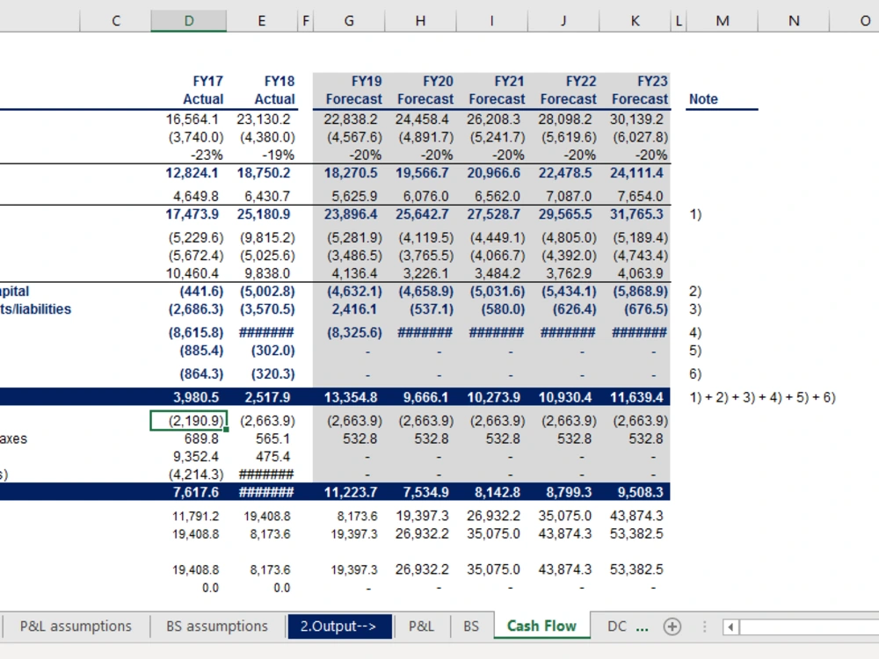879x659 pixels.
Task: Select cell with value 53,382.5 in last row group
Action: pos(636,569)
